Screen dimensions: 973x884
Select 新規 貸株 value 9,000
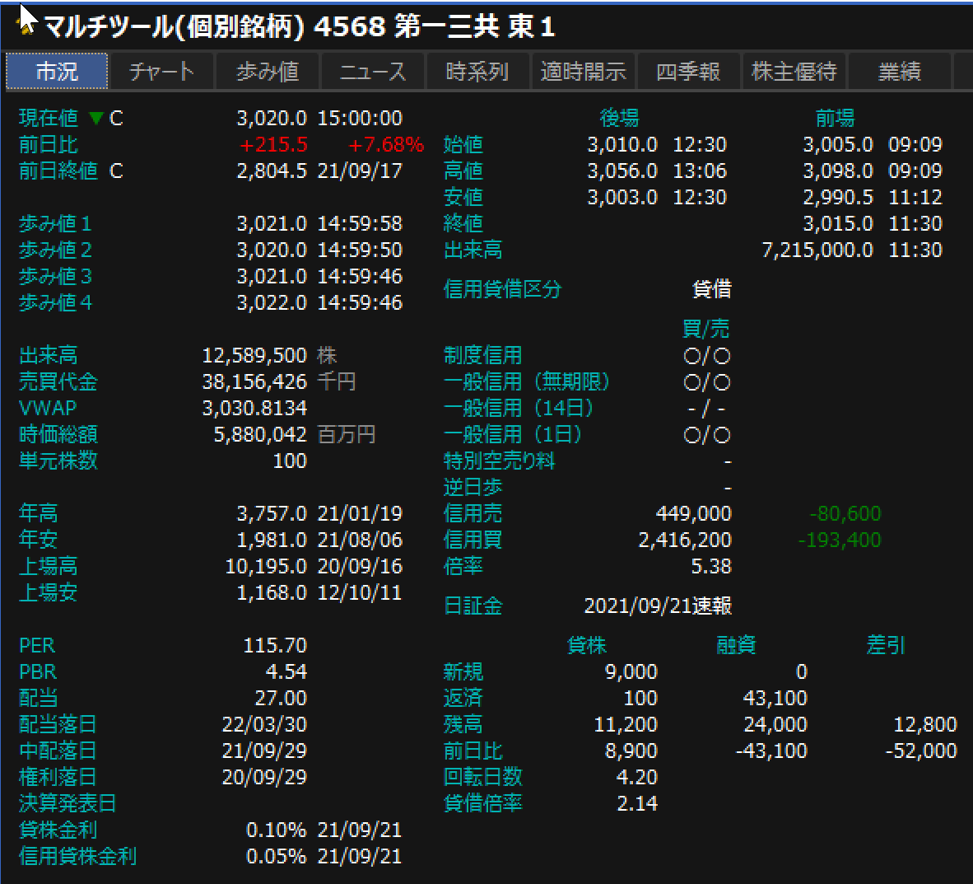click(x=631, y=671)
